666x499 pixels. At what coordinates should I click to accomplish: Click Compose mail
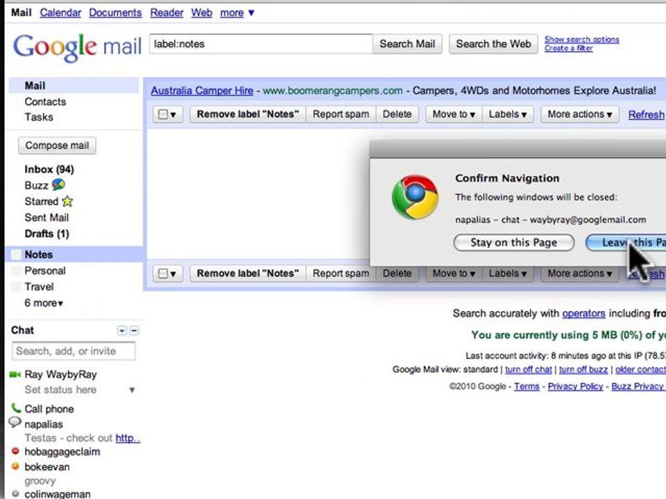57,146
